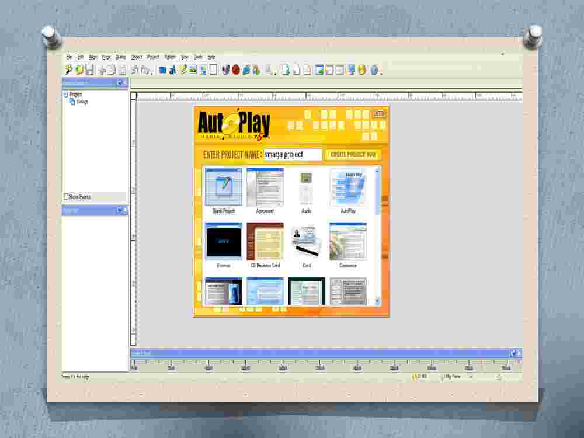Close the bottom pane with its X button
584x438 pixels.
click(519, 353)
